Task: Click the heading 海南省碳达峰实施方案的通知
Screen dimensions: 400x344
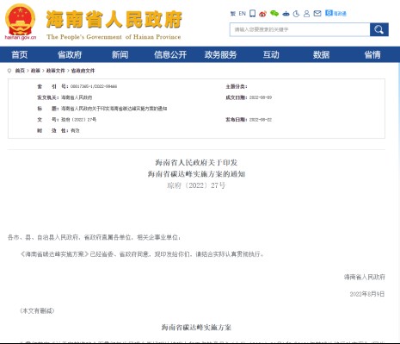Action: (196, 174)
